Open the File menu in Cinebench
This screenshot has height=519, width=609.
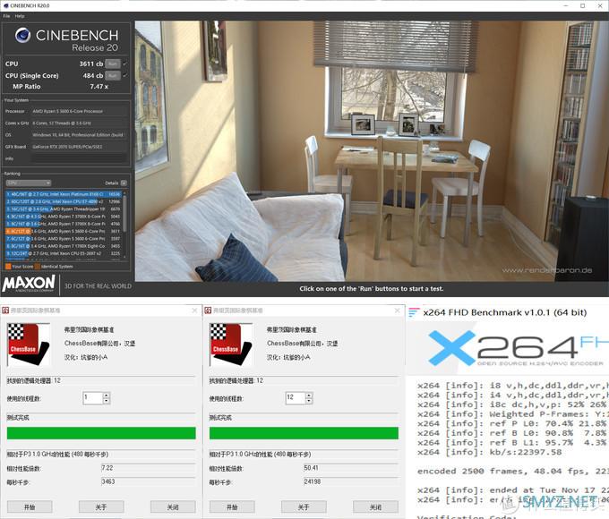pos(6,16)
